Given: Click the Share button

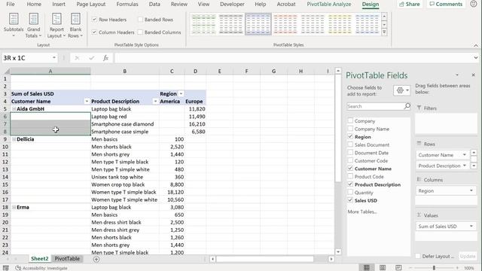Looking at the screenshot, I should click(410, 4).
